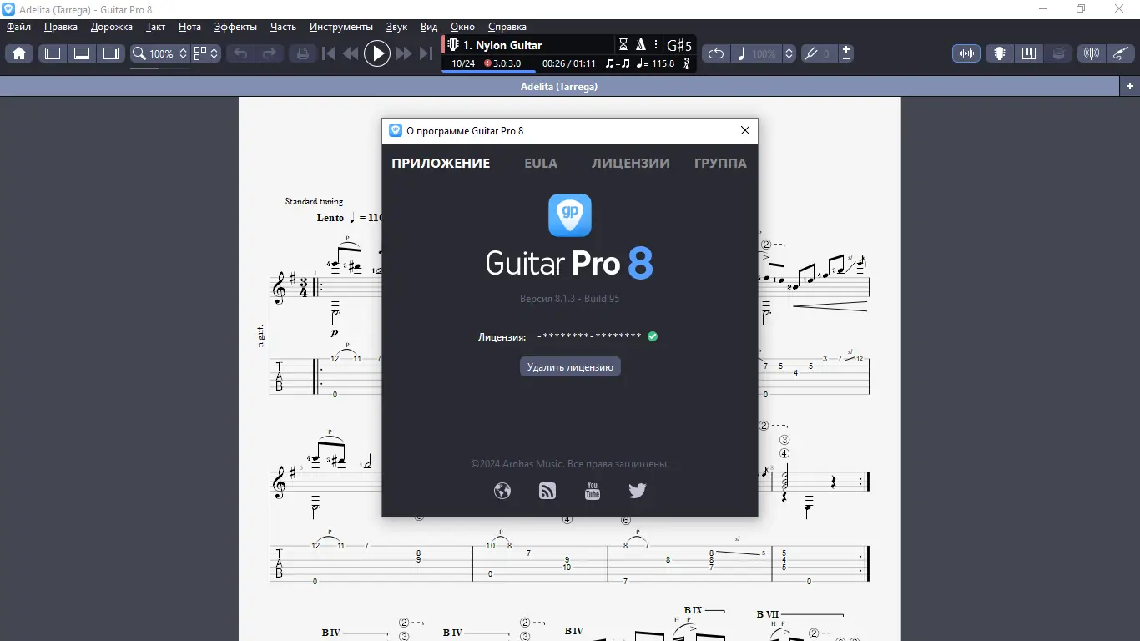Toggle the right inspector panel
The image size is (1140, 641).
pyautogui.click(x=111, y=53)
